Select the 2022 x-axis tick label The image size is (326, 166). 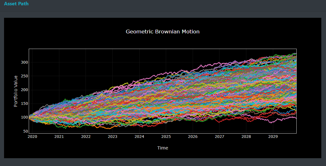click(86, 137)
